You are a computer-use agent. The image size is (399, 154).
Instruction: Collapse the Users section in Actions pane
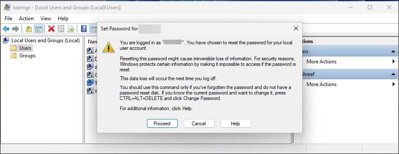tap(393, 51)
